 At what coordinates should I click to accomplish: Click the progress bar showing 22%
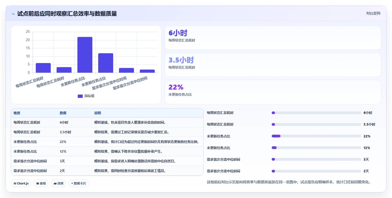316,136
